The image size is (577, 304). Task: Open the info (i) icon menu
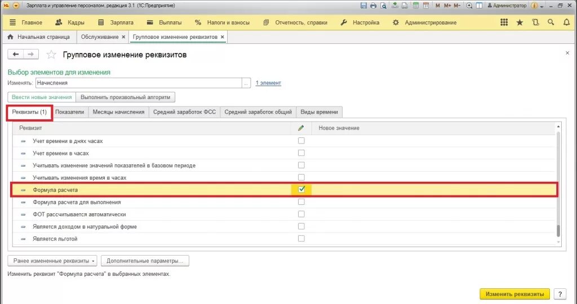tap(534, 6)
